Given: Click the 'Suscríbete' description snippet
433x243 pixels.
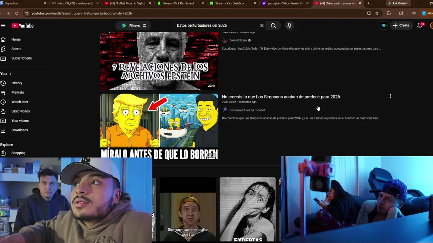Looking at the screenshot, I should tap(301, 49).
